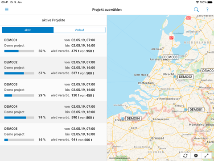Screen dimensions: 214x161
Task: Tap the '130 t von 450 t' value
Action: (82, 95)
